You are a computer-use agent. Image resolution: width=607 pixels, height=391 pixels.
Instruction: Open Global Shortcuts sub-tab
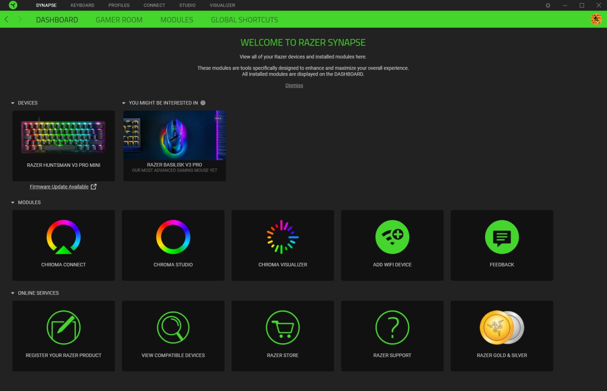pyautogui.click(x=244, y=20)
